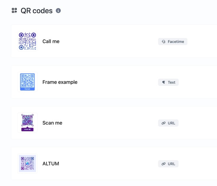
Task: Click the Text type label
Action: [x=171, y=82]
